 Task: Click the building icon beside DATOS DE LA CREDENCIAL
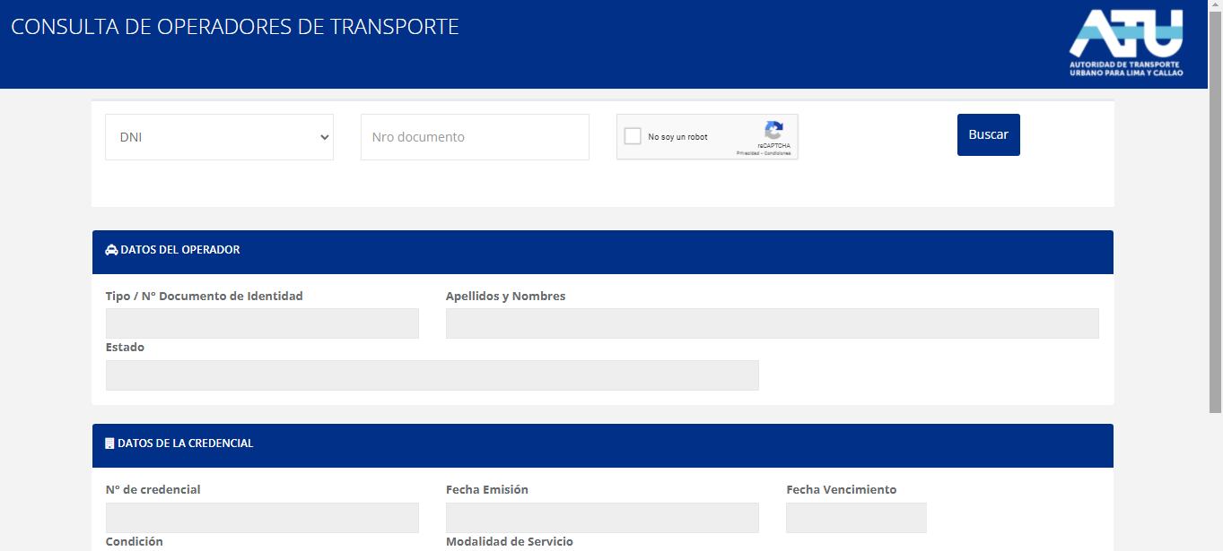[x=108, y=443]
